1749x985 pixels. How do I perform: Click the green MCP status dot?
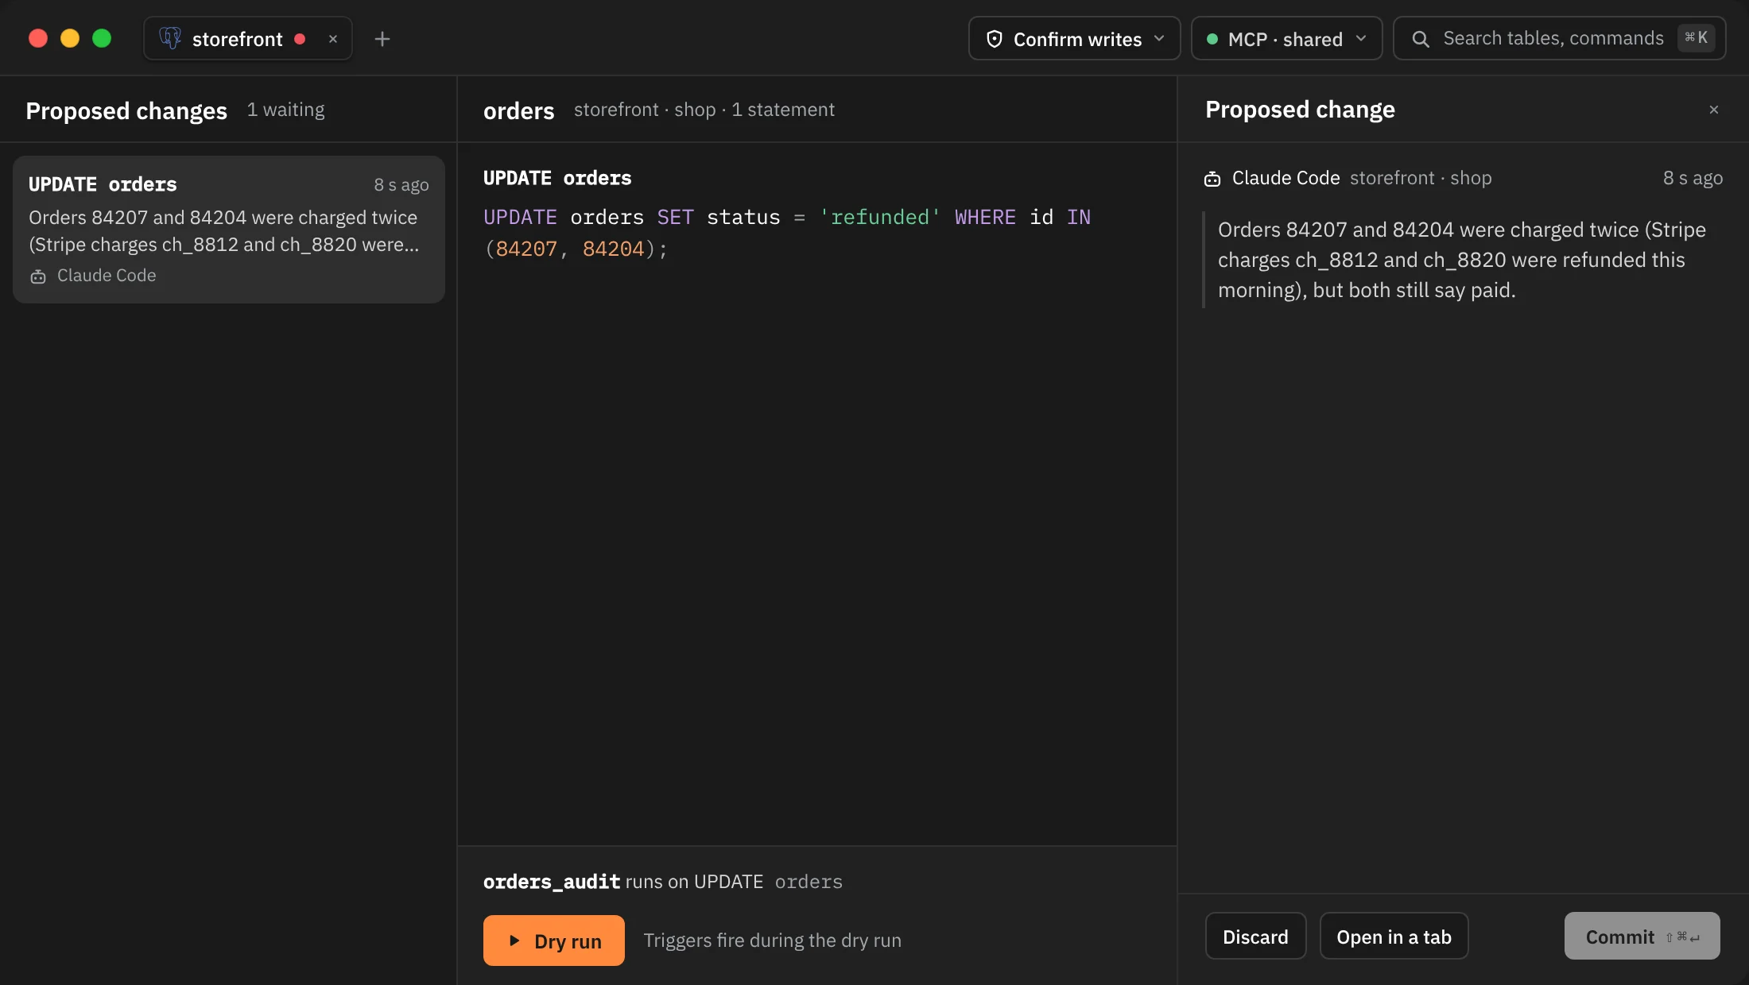point(1212,39)
